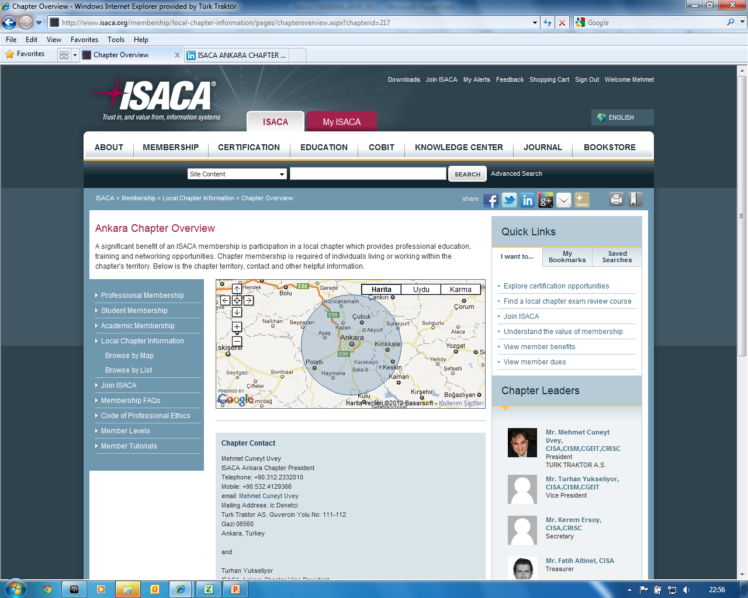748x598 pixels.
Task: Click the SEARCH button
Action: coord(467,174)
